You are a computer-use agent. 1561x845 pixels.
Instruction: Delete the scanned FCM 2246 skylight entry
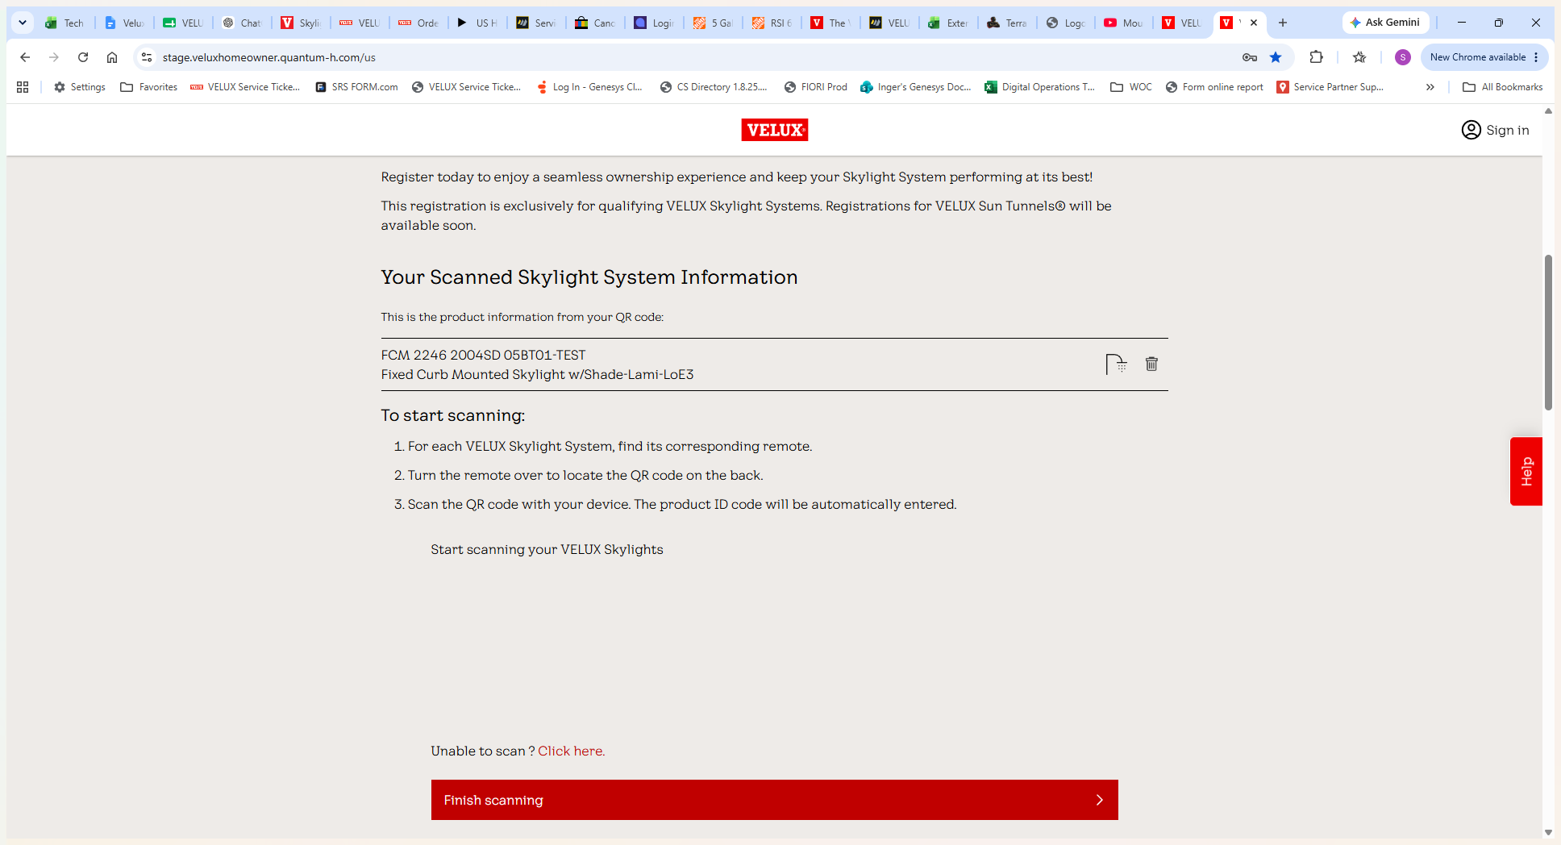(x=1151, y=364)
